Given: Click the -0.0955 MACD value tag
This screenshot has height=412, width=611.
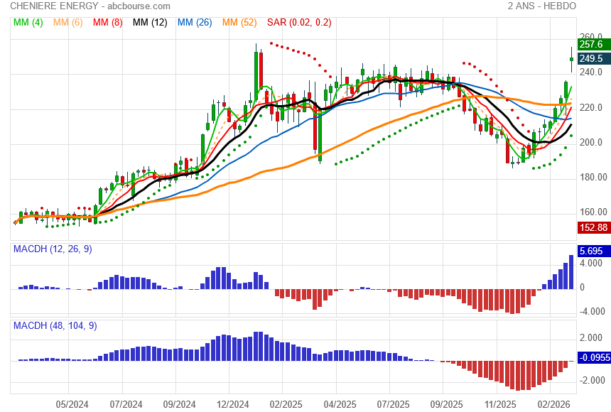Looking at the screenshot, I should (593, 358).
